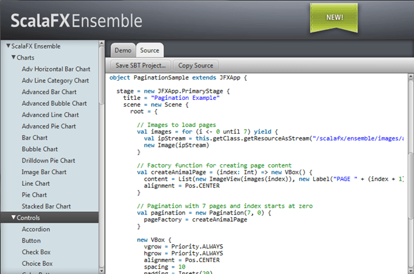Select the Check Box sample
414x274 pixels.
(x=36, y=252)
